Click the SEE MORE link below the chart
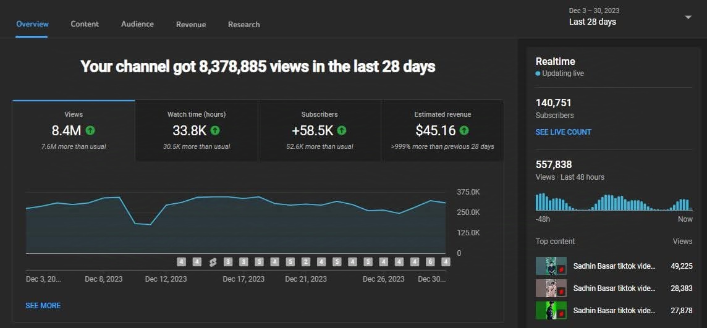This screenshot has width=707, height=328. click(43, 306)
